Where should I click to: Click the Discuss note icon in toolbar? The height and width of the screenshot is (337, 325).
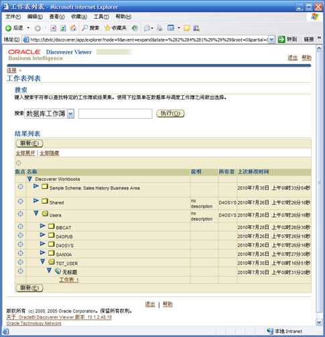[x=187, y=28]
